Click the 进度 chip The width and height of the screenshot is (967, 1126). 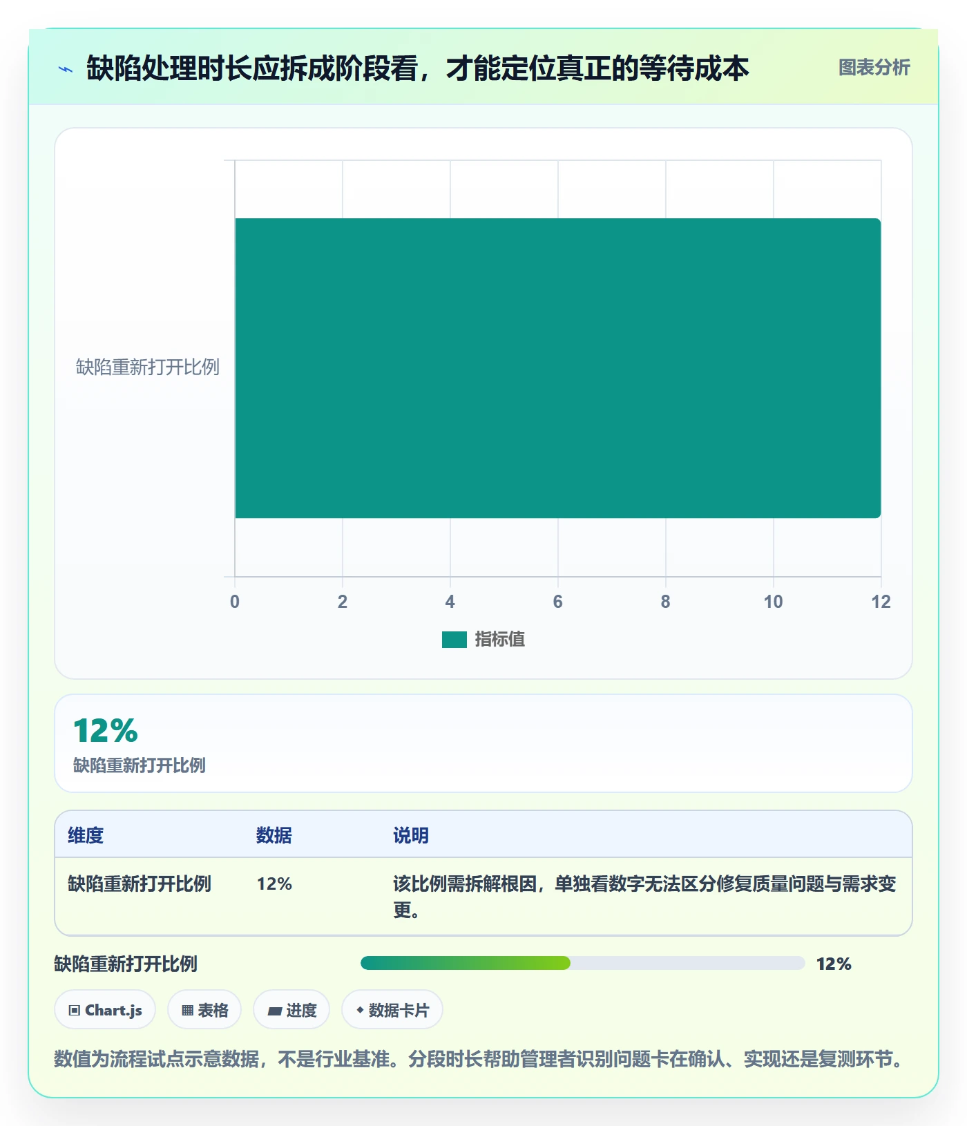point(291,1010)
